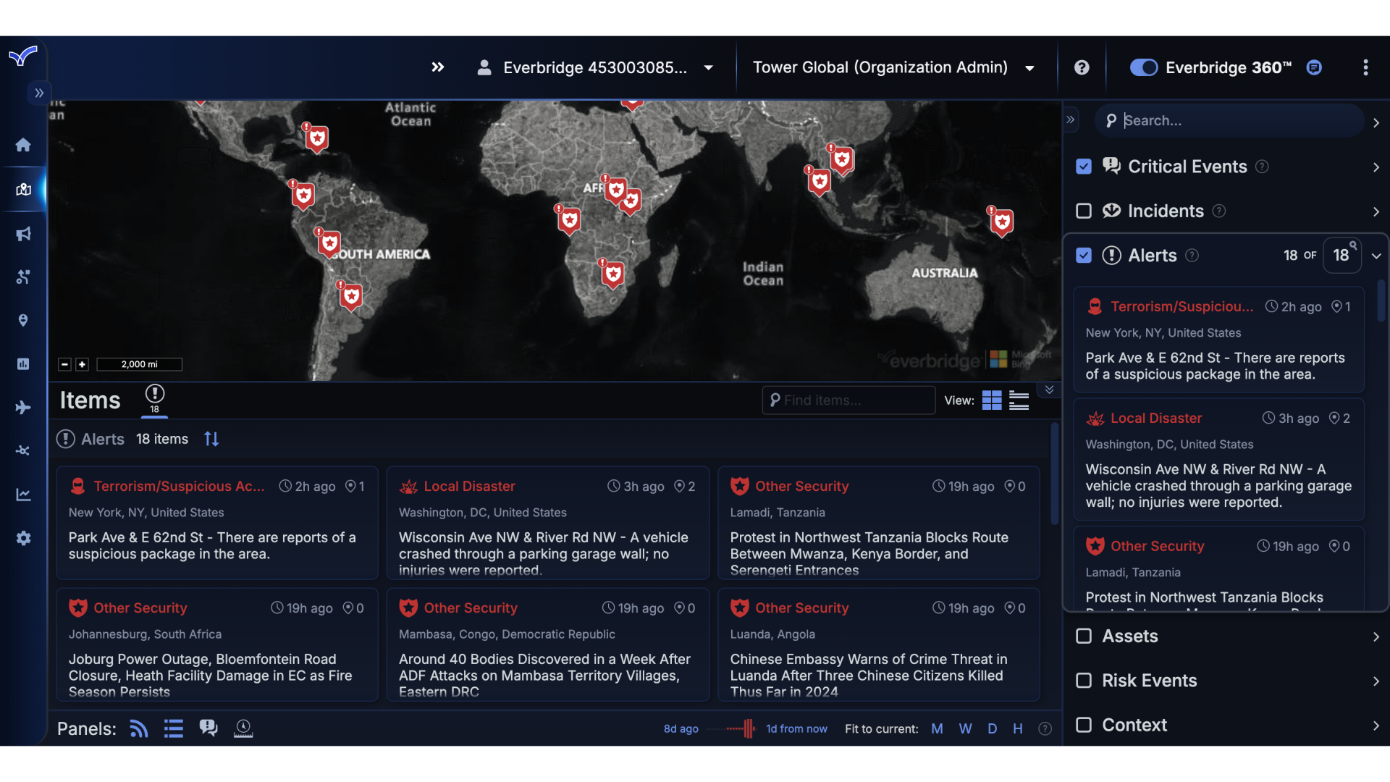Enable the RSS feed panel
This screenshot has height=782, width=1390.
coord(138,728)
